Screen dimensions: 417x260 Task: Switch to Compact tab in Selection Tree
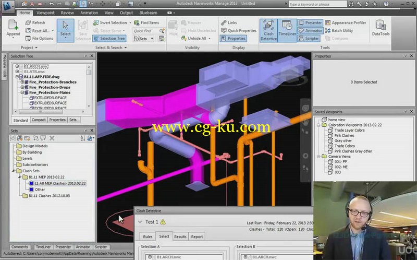39,120
